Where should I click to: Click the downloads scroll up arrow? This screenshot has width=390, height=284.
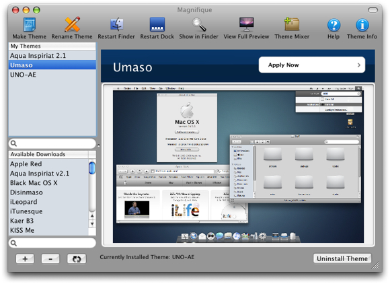pyautogui.click(x=92, y=216)
